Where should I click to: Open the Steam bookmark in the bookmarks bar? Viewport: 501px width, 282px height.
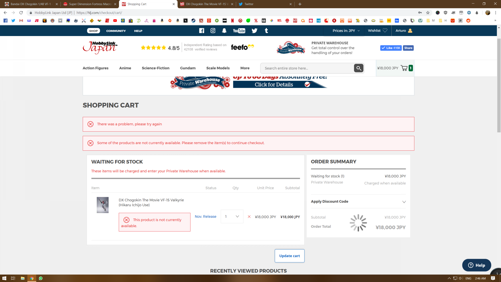193,21
